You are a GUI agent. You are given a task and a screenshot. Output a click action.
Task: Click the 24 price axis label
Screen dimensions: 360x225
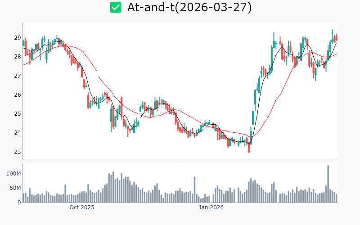coord(18,133)
